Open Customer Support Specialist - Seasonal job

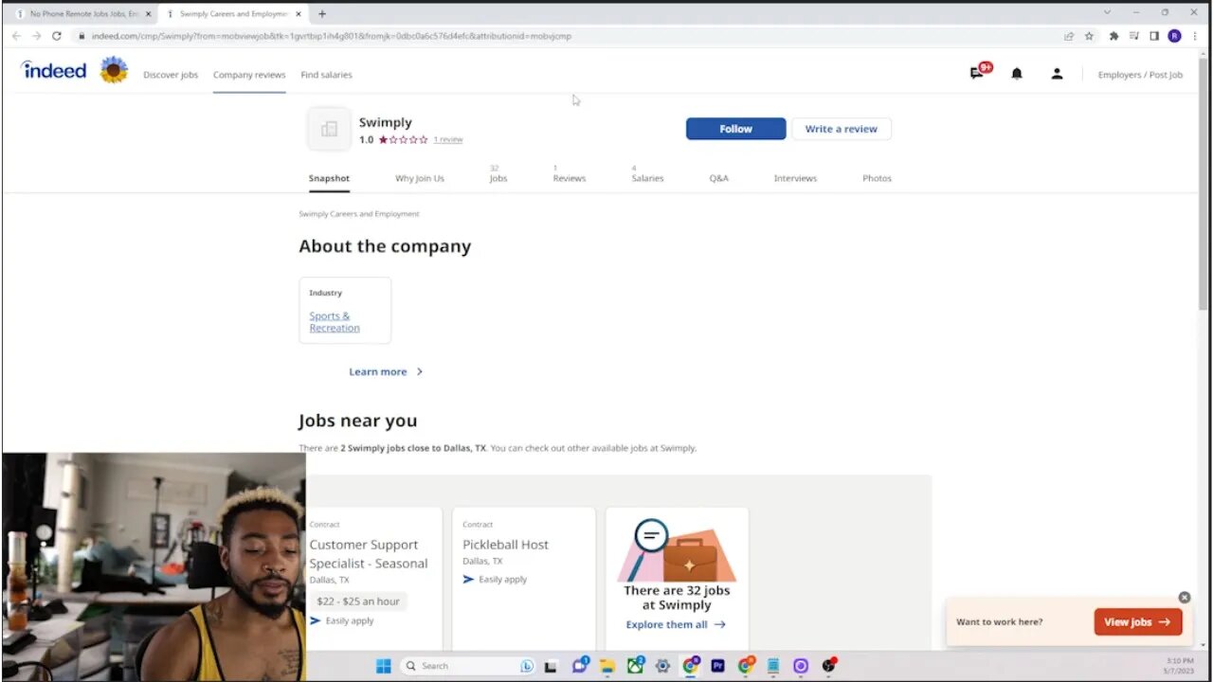(369, 554)
